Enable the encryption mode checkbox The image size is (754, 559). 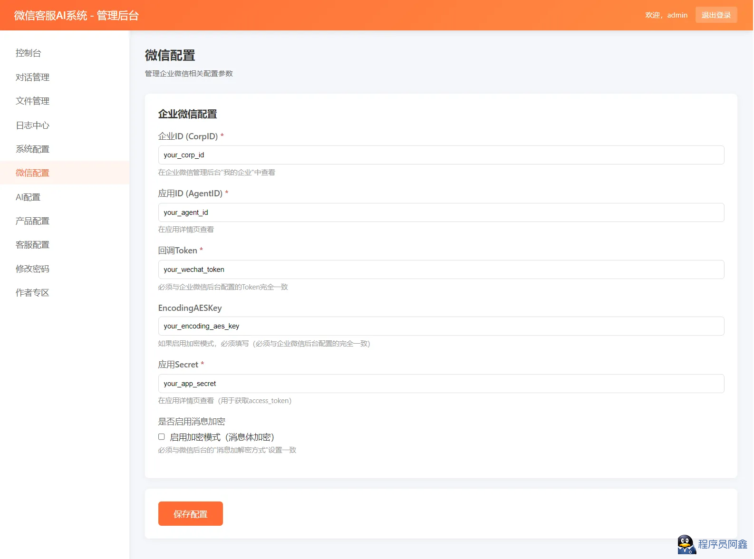[162, 437]
